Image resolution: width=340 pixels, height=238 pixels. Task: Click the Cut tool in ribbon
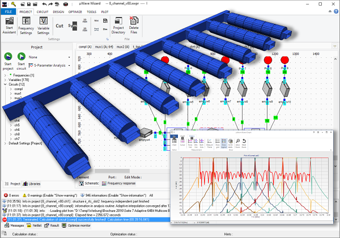pos(59,25)
